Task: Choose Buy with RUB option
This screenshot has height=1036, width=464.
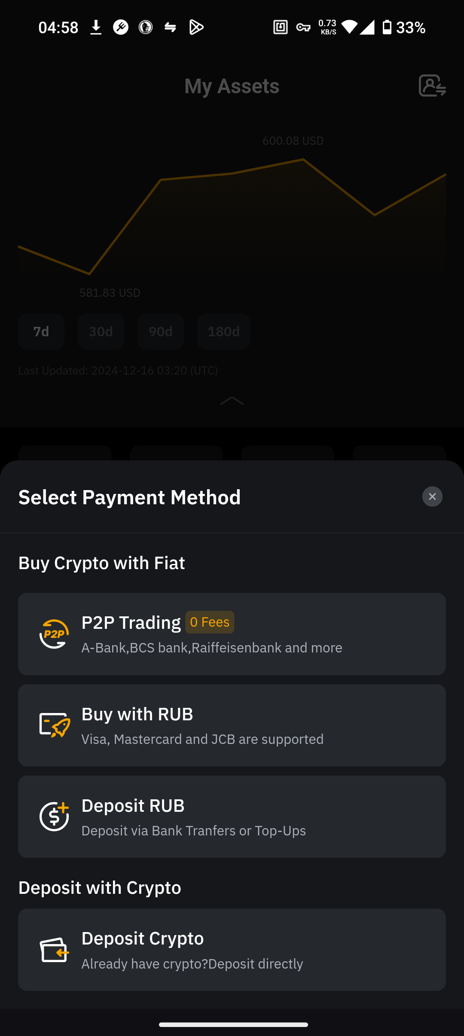Action: (232, 725)
